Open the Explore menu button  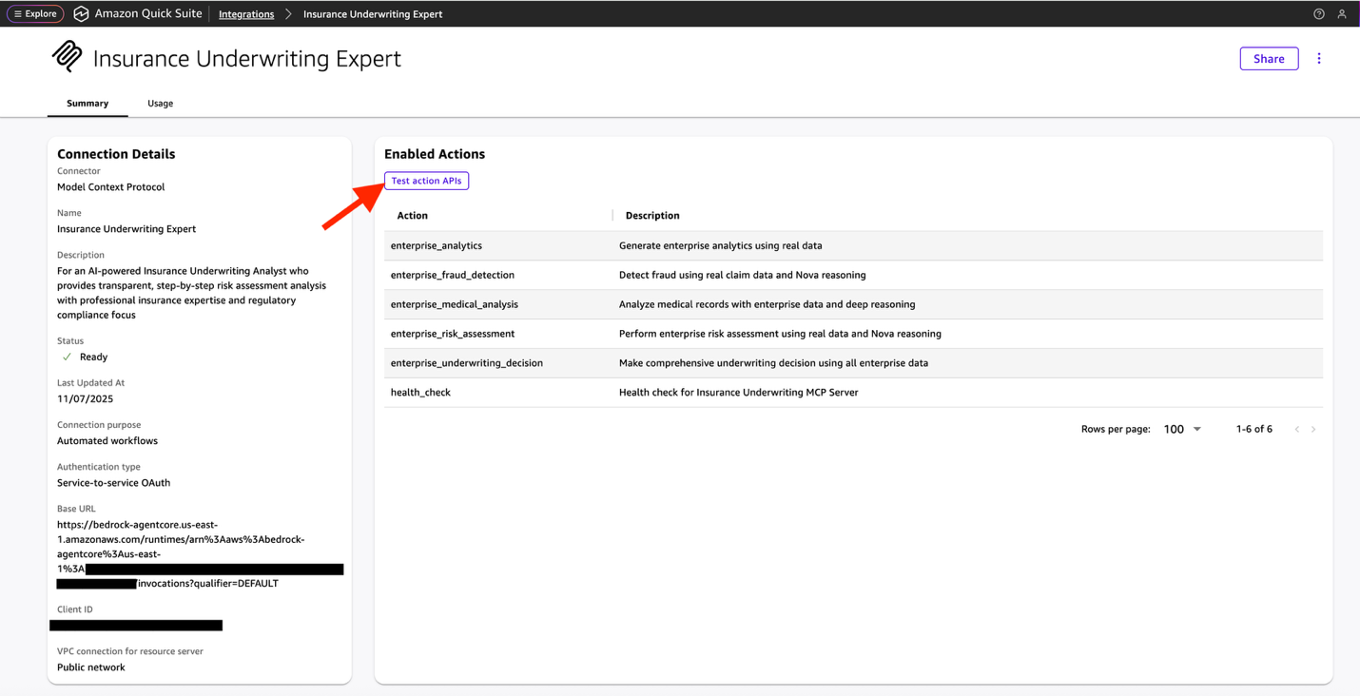[35, 14]
